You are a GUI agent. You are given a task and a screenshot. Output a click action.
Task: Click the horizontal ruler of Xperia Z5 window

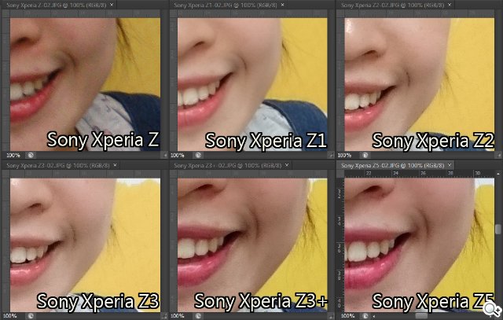(419, 174)
